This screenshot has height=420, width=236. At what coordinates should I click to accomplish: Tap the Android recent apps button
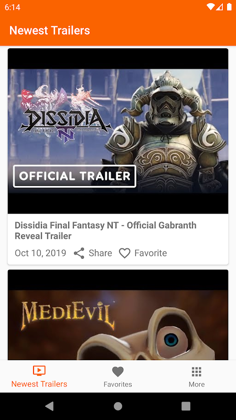186,406
